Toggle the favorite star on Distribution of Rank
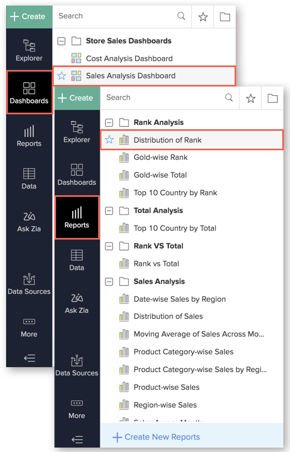The width and height of the screenshot is (290, 452). coord(109,140)
